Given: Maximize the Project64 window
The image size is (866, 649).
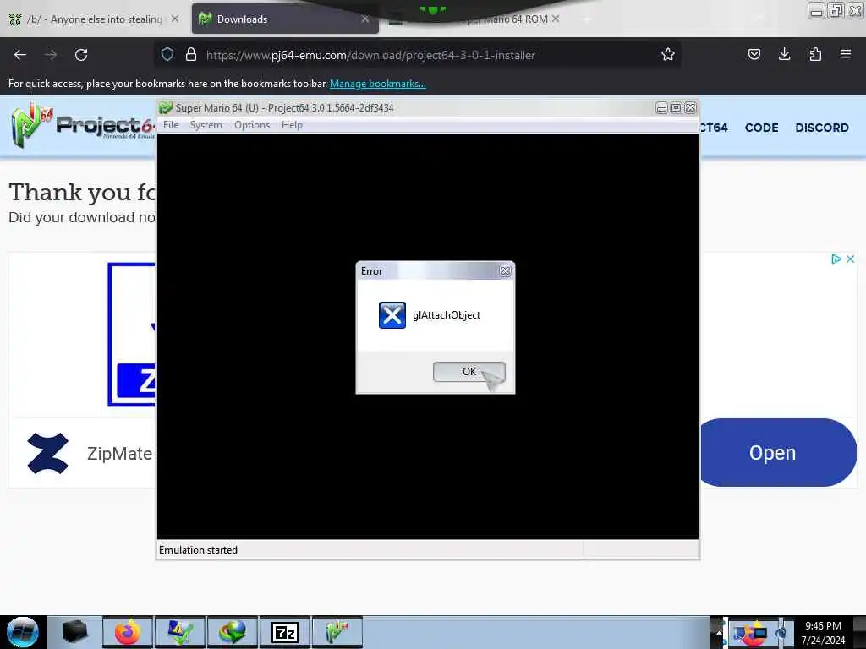Looking at the screenshot, I should click(676, 107).
